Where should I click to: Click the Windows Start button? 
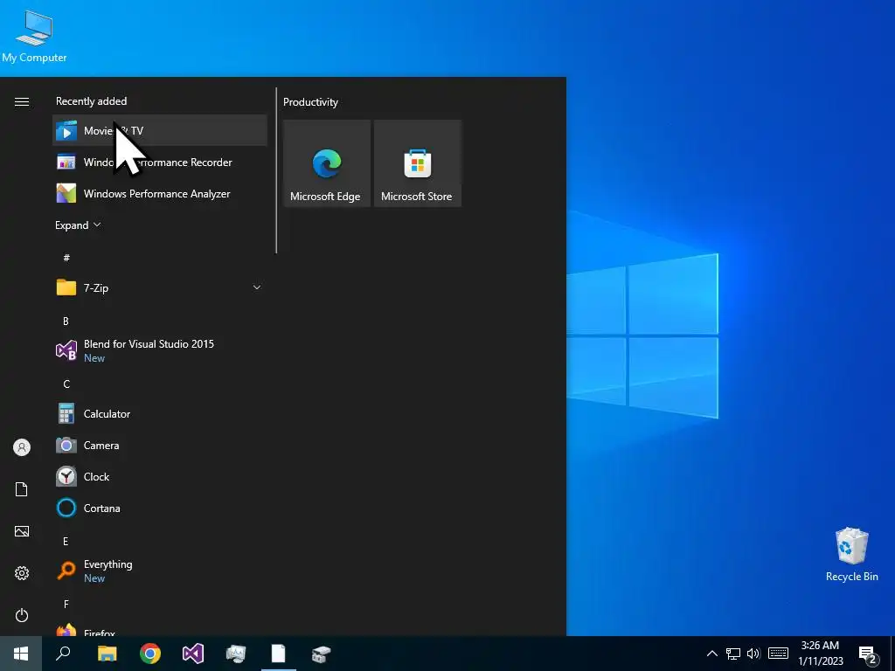(21, 654)
